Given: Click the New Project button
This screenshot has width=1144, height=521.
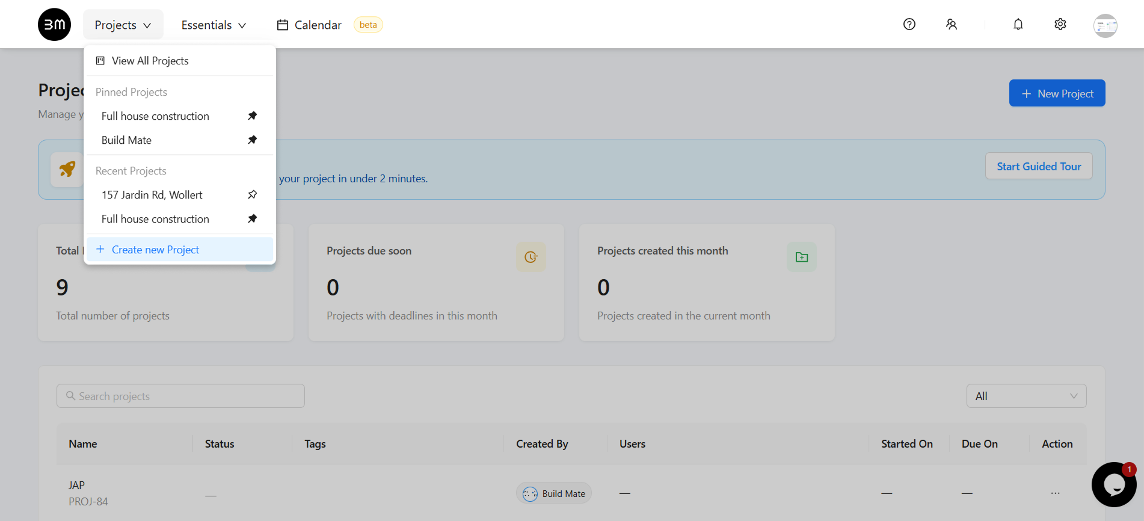Looking at the screenshot, I should (x=1057, y=93).
